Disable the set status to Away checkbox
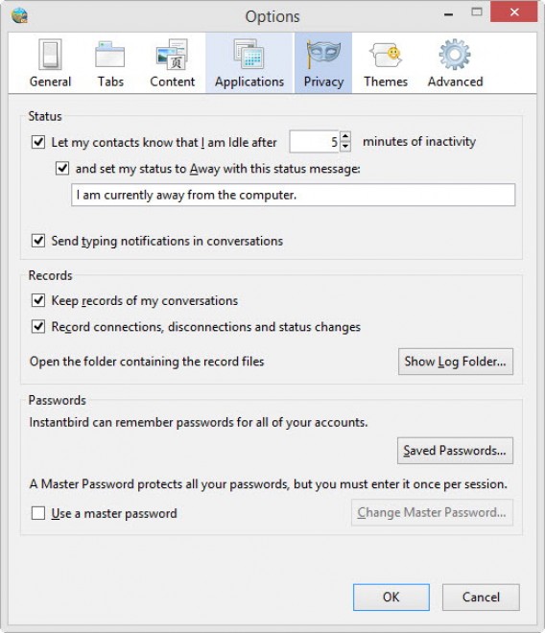The width and height of the screenshot is (545, 633). [x=62, y=168]
